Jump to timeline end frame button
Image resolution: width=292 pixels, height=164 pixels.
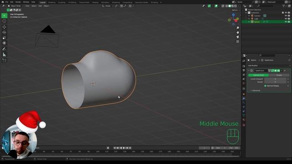(130, 148)
